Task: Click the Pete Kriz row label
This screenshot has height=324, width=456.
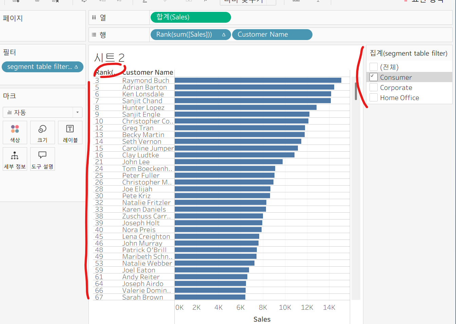Action: [136, 196]
